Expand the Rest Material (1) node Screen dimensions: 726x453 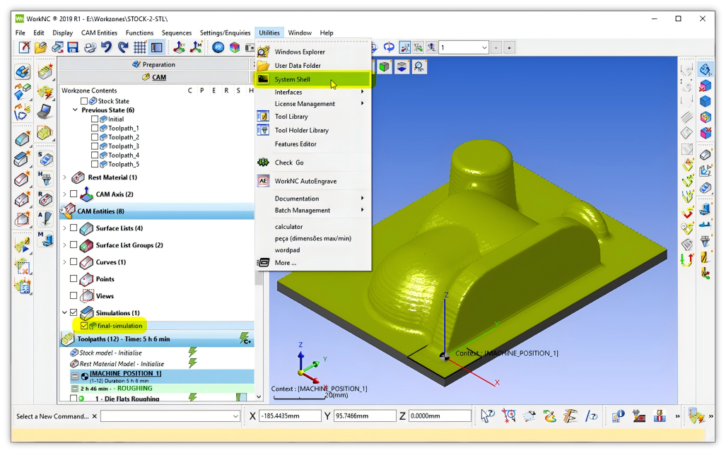(65, 177)
